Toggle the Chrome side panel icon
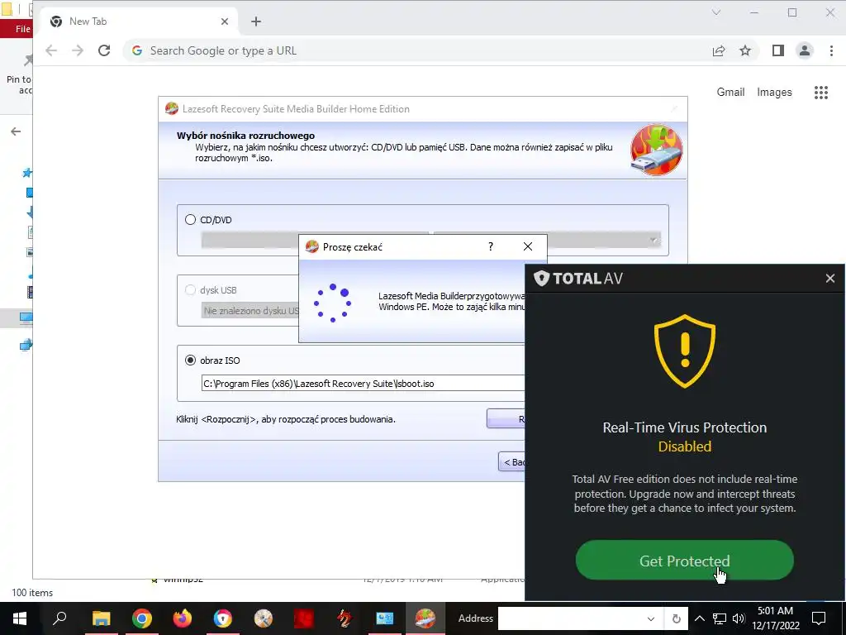Screen dimensions: 846x635 tap(777, 50)
